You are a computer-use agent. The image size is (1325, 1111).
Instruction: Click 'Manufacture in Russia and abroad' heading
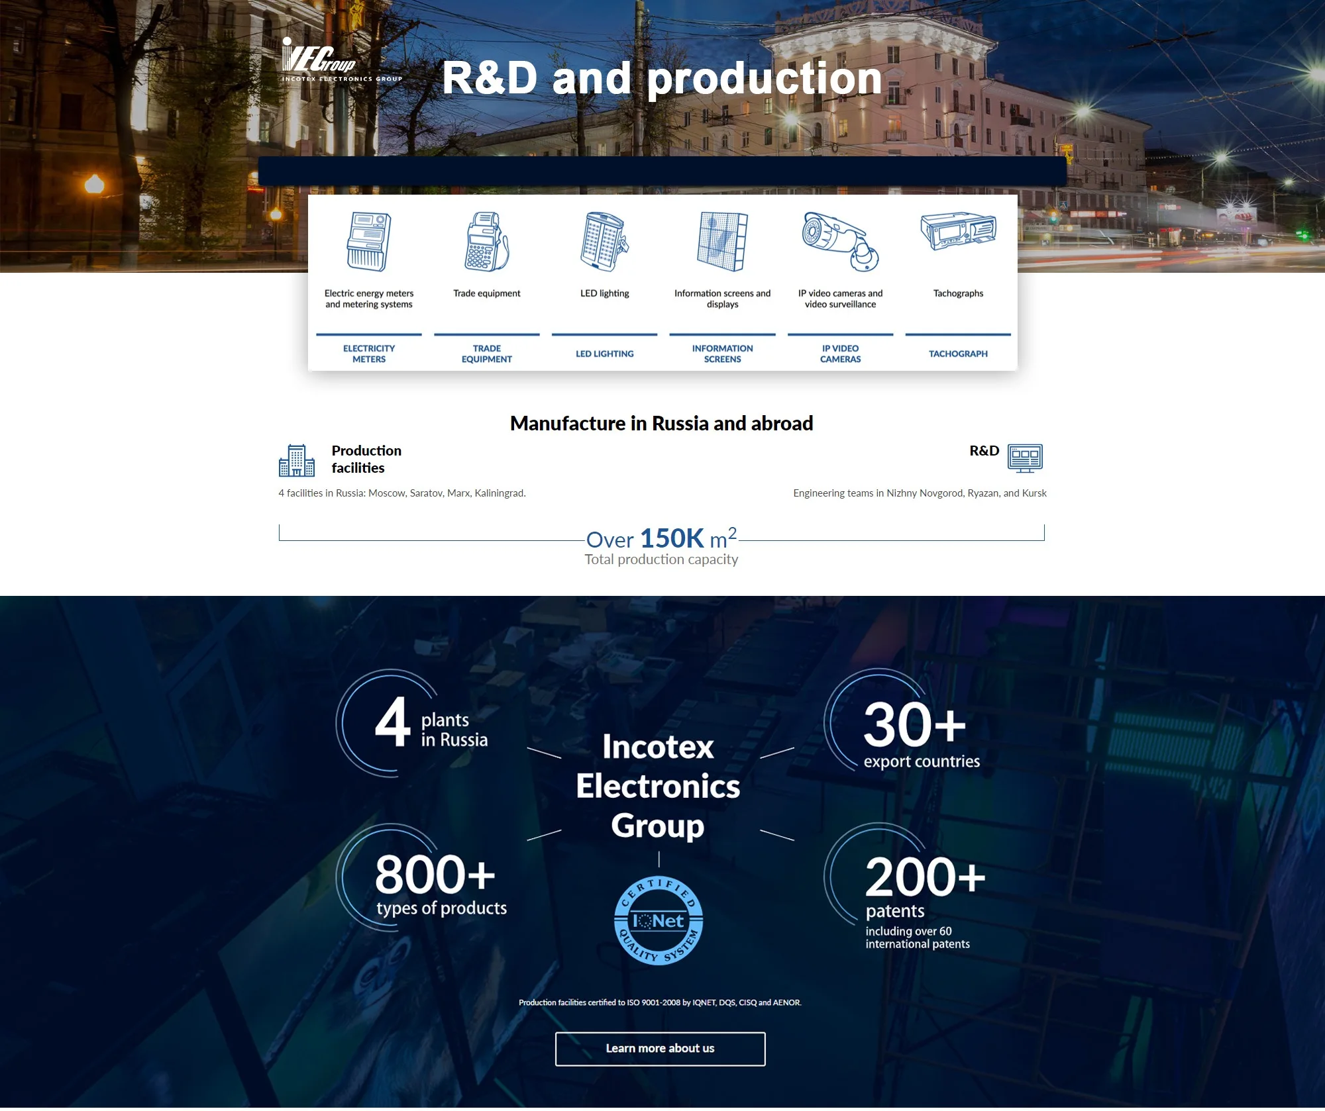(x=661, y=423)
